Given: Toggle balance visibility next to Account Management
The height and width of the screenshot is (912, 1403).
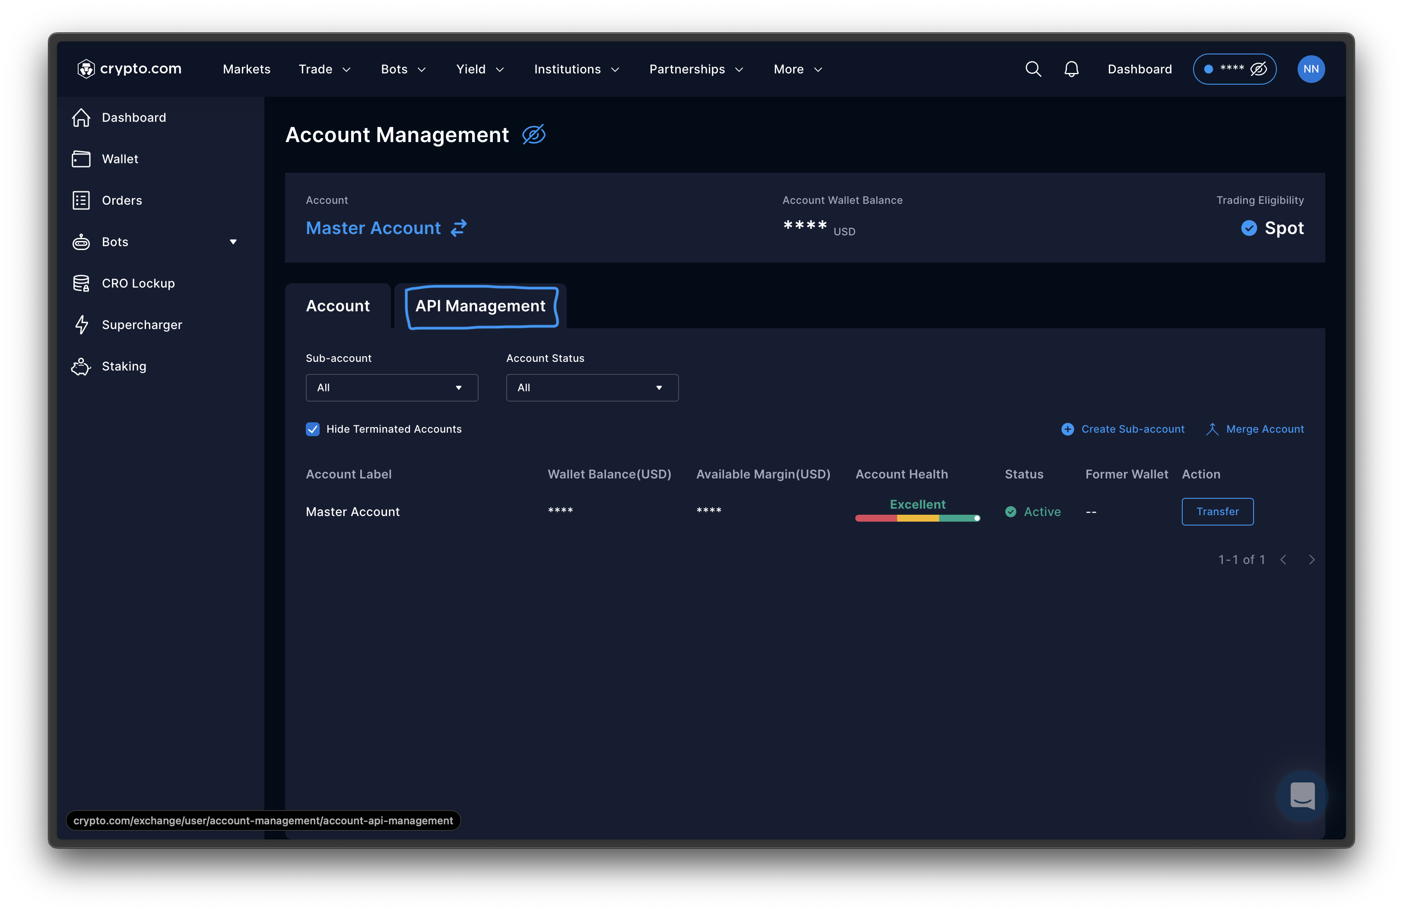Looking at the screenshot, I should click(x=533, y=135).
